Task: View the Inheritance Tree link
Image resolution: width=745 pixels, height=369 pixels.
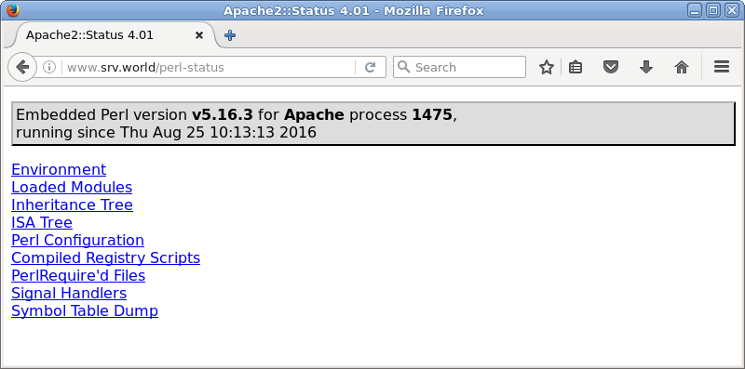Action: pyautogui.click(x=73, y=204)
